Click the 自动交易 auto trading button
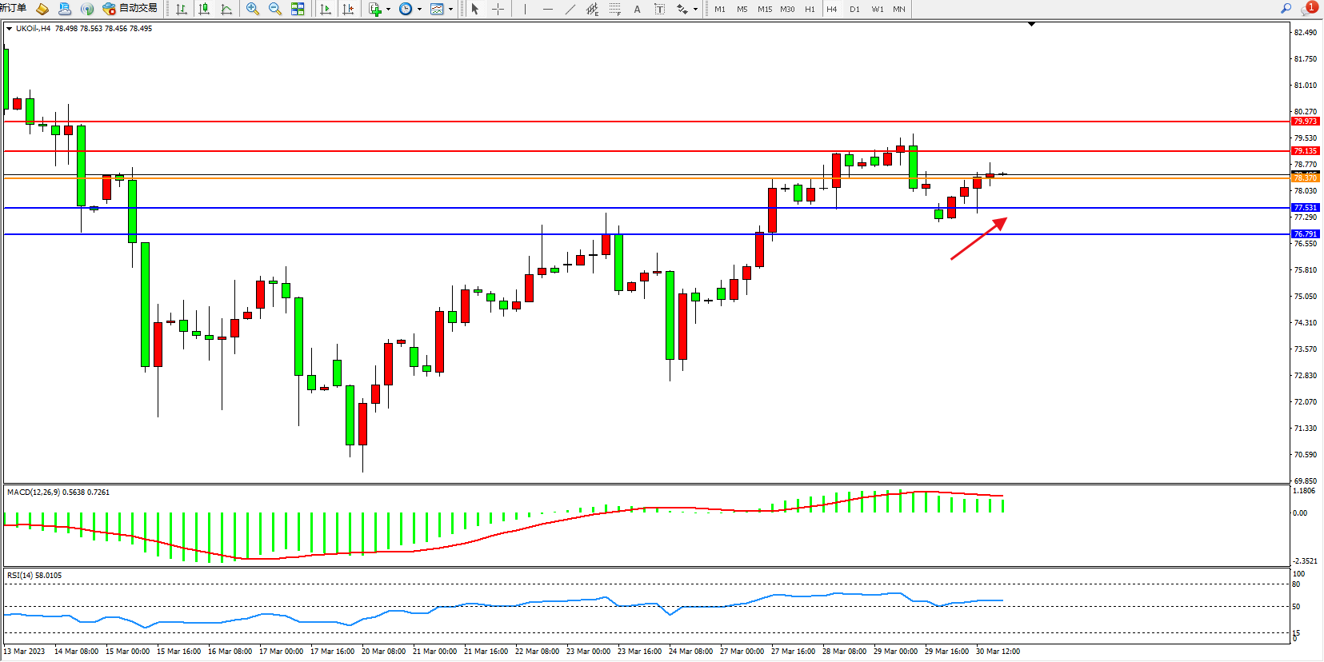 (x=130, y=9)
